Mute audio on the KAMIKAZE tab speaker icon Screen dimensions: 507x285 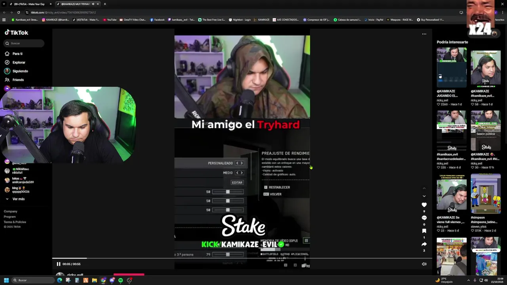click(x=93, y=4)
